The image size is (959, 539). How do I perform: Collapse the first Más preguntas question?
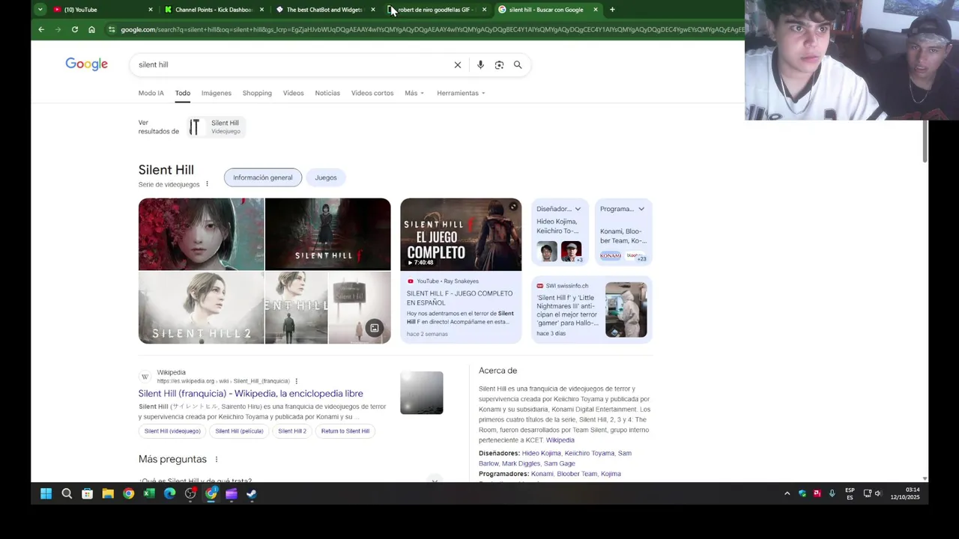coord(435,480)
